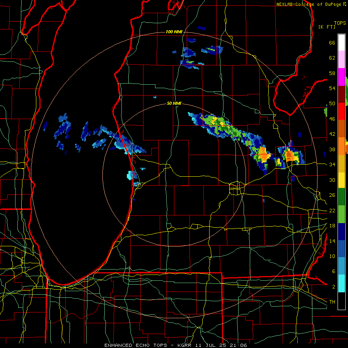Image resolution: width=348 pixels, height=348 pixels.
Task: Click the K FT units label
Action: tap(327, 27)
